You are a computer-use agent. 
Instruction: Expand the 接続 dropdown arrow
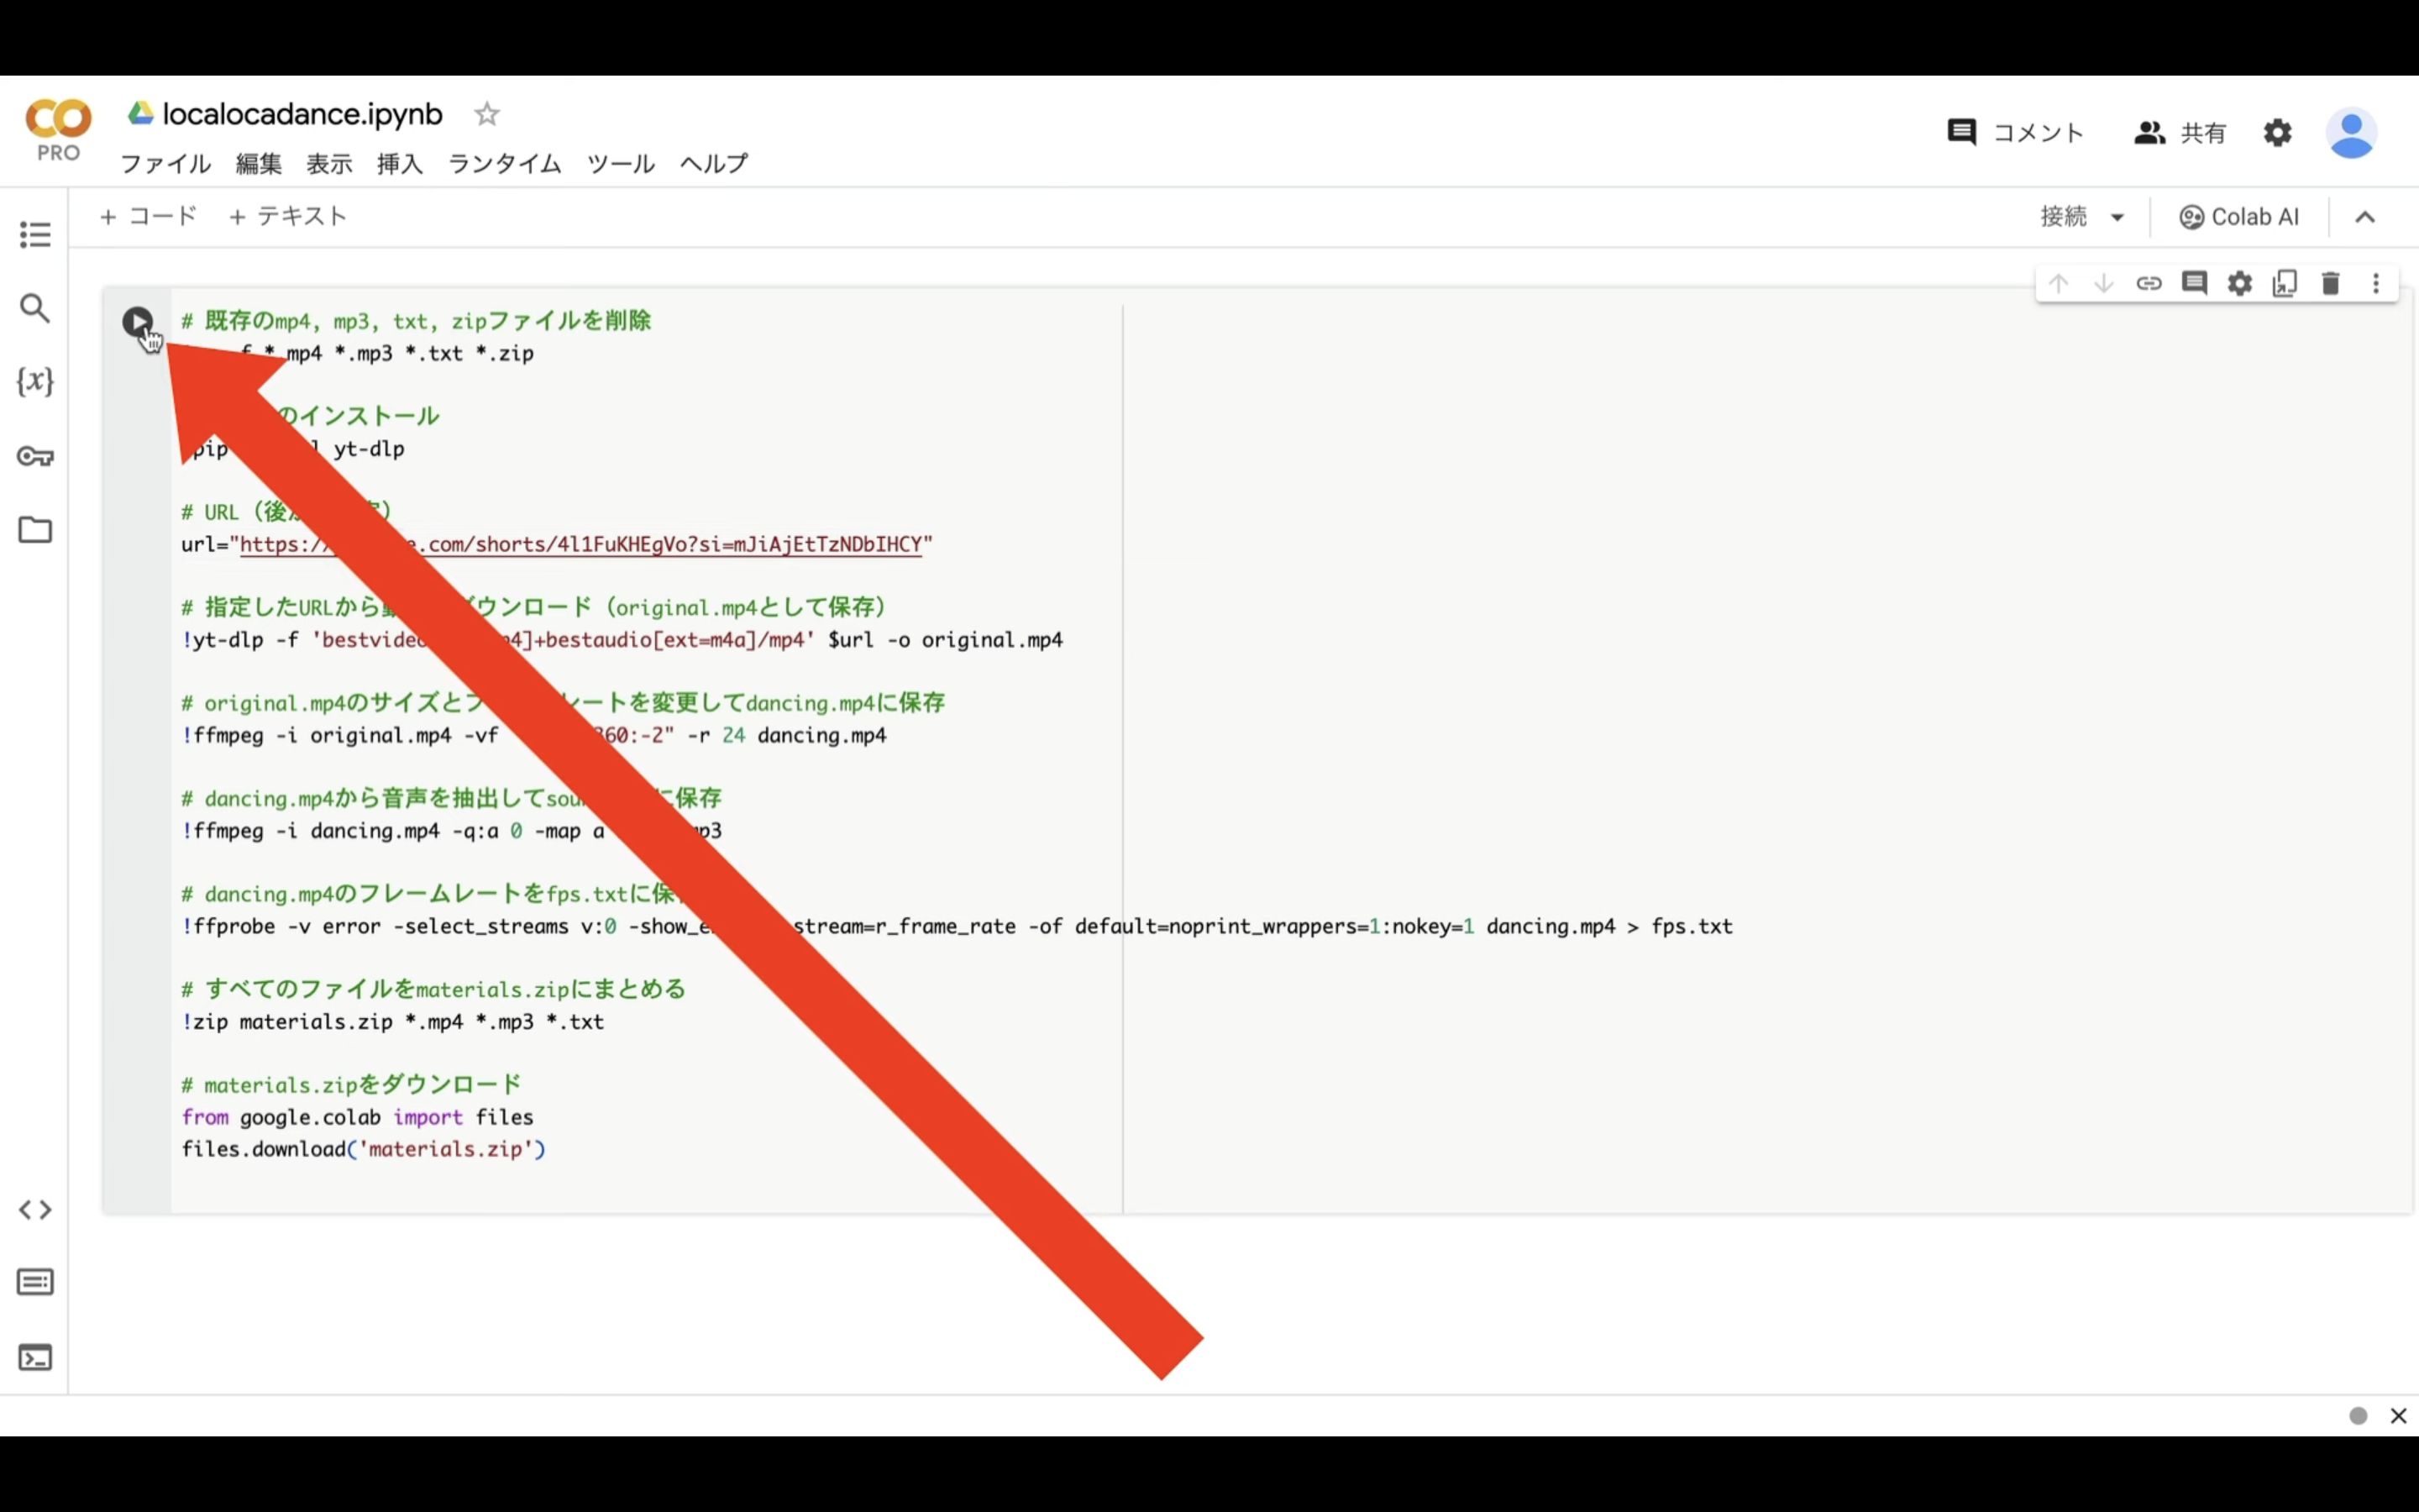tap(2116, 218)
